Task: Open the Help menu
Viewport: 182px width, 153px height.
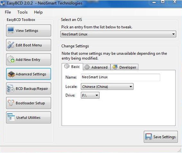Action: click(x=38, y=12)
